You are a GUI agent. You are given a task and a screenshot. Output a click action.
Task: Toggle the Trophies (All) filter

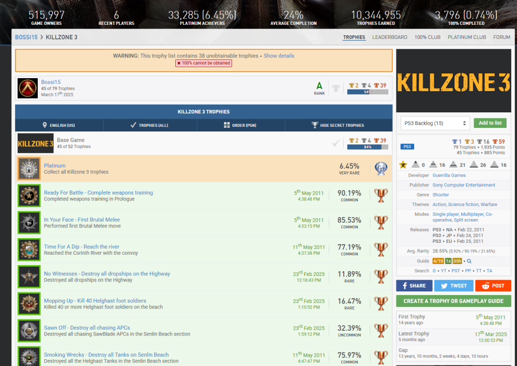click(x=149, y=125)
